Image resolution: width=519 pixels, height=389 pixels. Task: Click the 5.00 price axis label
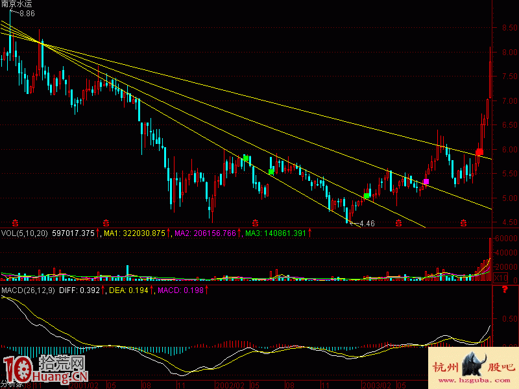click(x=509, y=198)
